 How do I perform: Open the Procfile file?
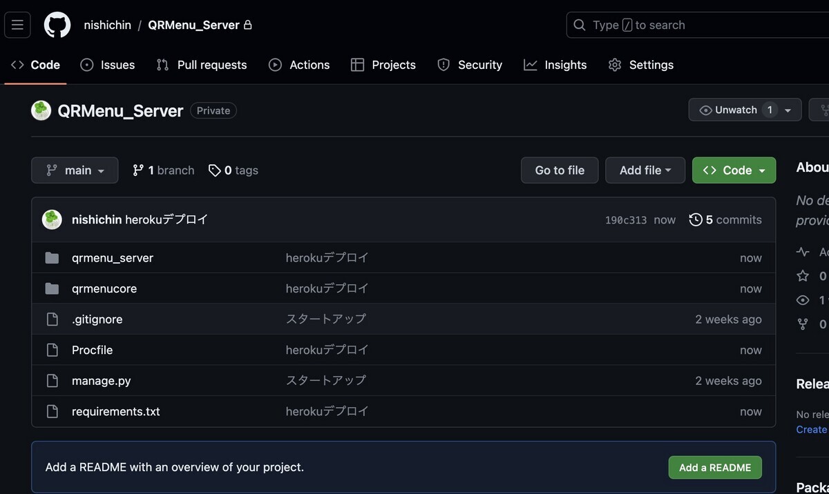click(92, 350)
